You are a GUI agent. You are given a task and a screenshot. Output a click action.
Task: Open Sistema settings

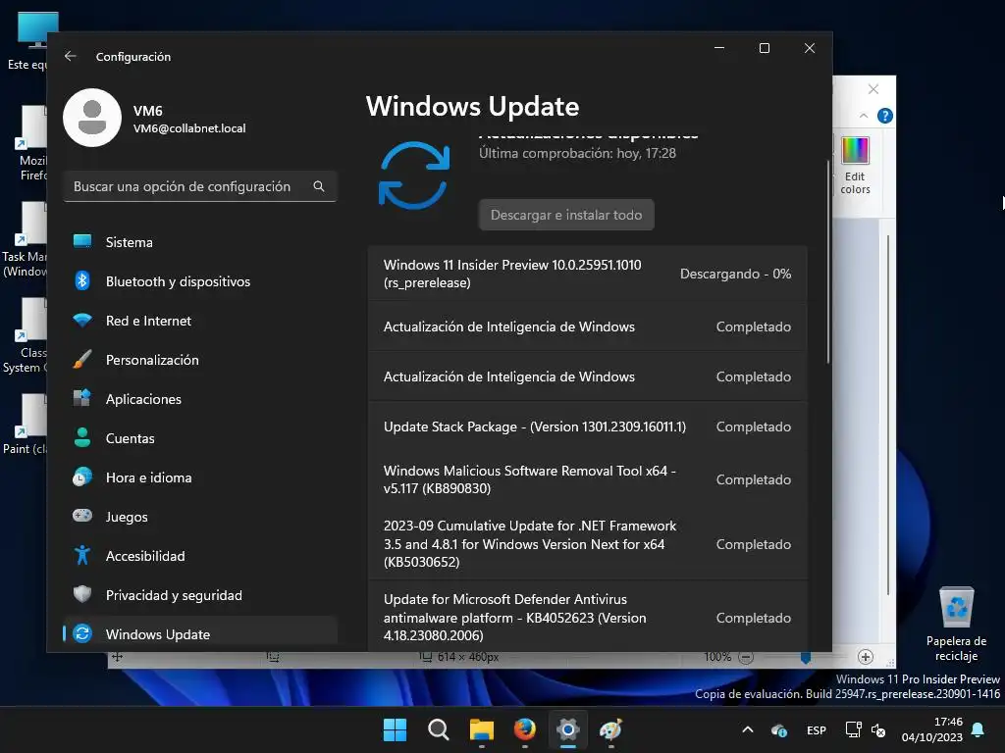[x=200, y=242]
